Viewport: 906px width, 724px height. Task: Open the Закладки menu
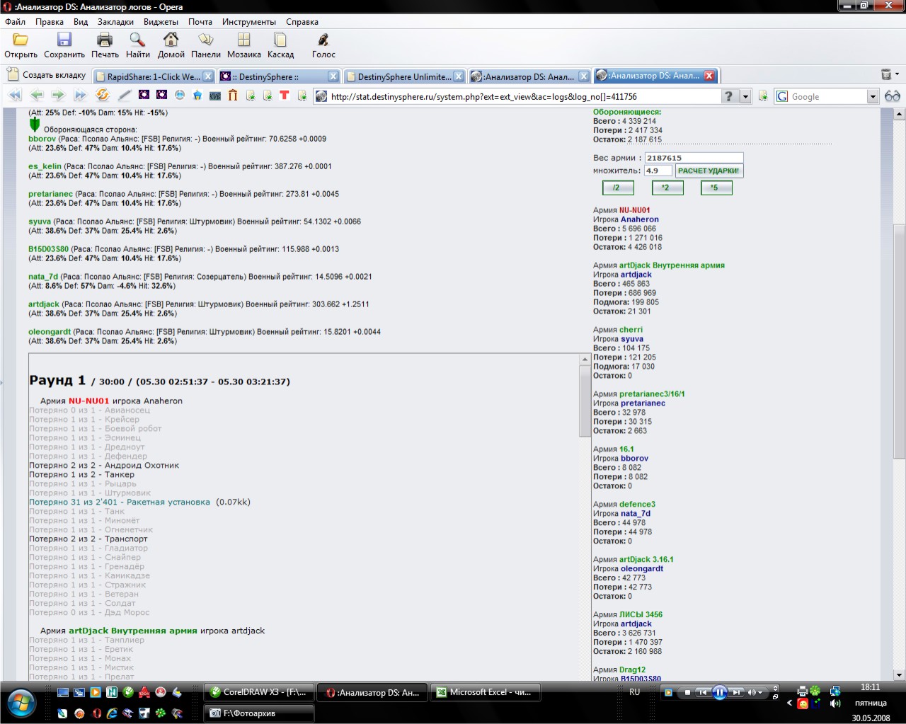(x=115, y=22)
